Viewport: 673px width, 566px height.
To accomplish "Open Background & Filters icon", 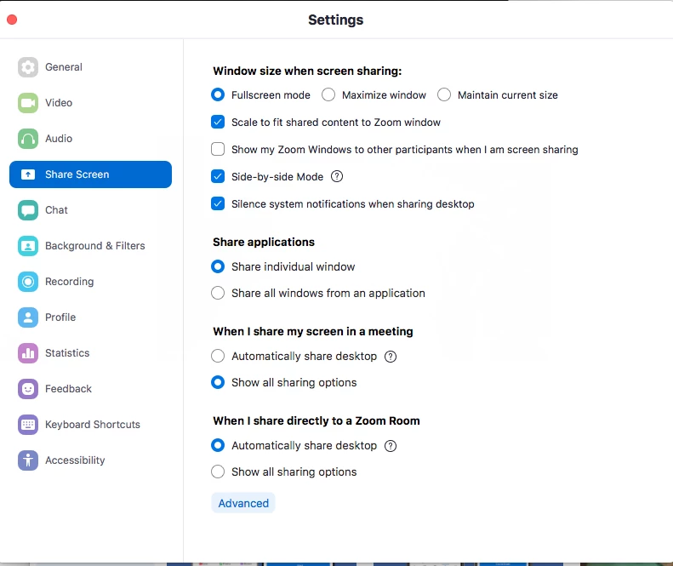I will click(x=28, y=246).
